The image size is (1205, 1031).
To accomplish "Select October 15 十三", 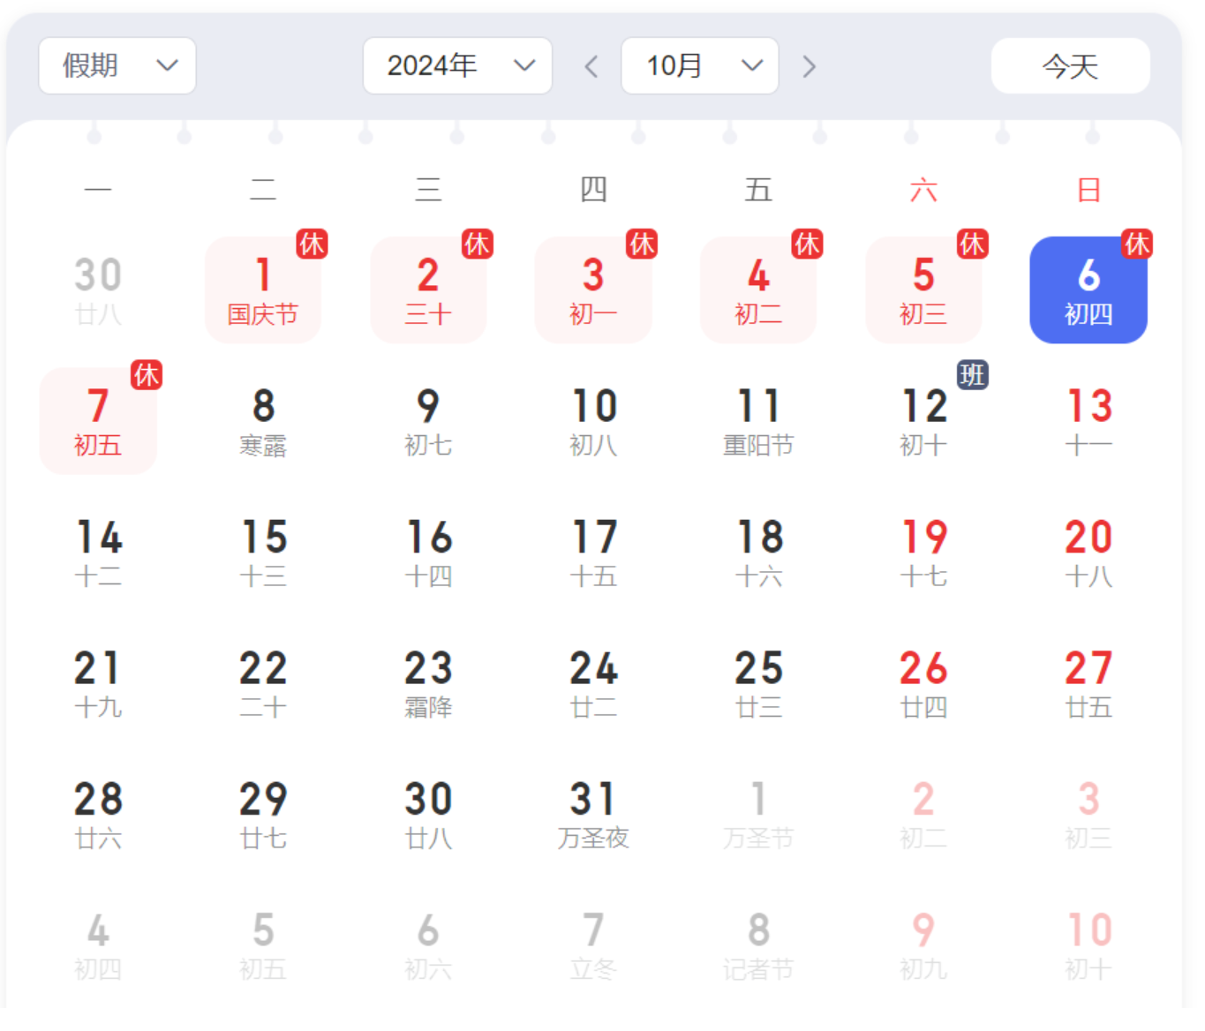I will (x=263, y=553).
